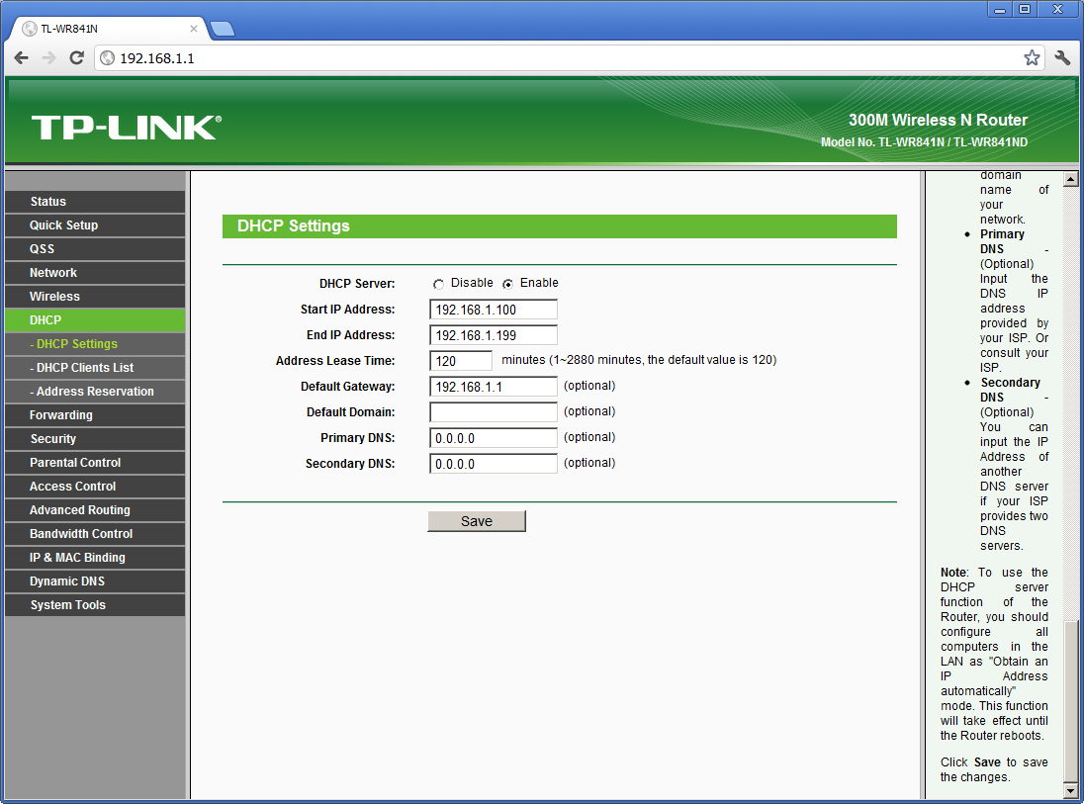
Task: Click the browser Forward arrow
Action: tap(48, 58)
